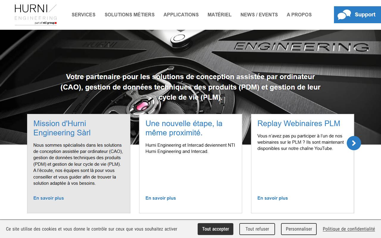381x238 pixels.
Task: Open the Matériel menu
Action: [220, 15]
